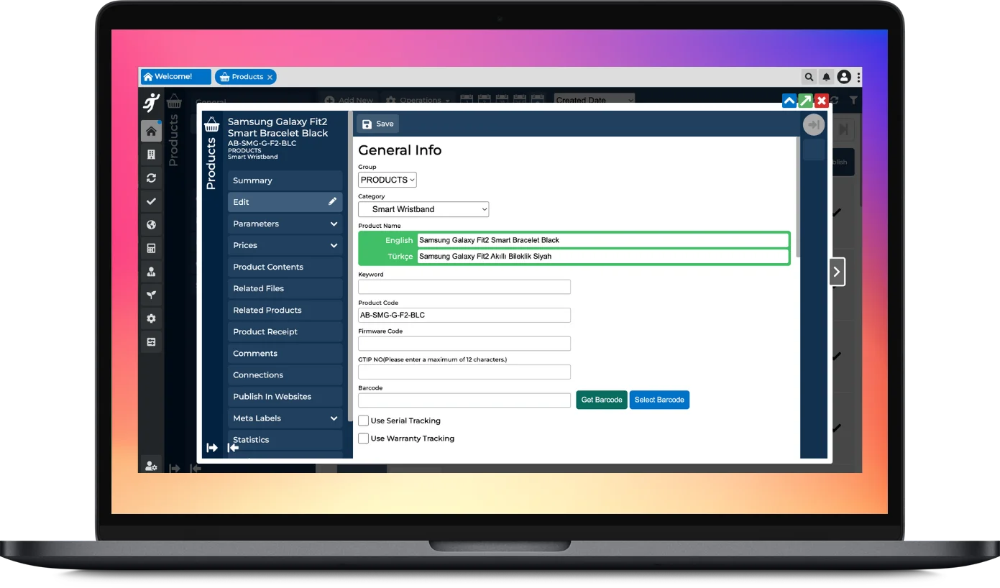The image size is (1000, 588).
Task: Click the user account avatar icon
Action: [x=844, y=77]
